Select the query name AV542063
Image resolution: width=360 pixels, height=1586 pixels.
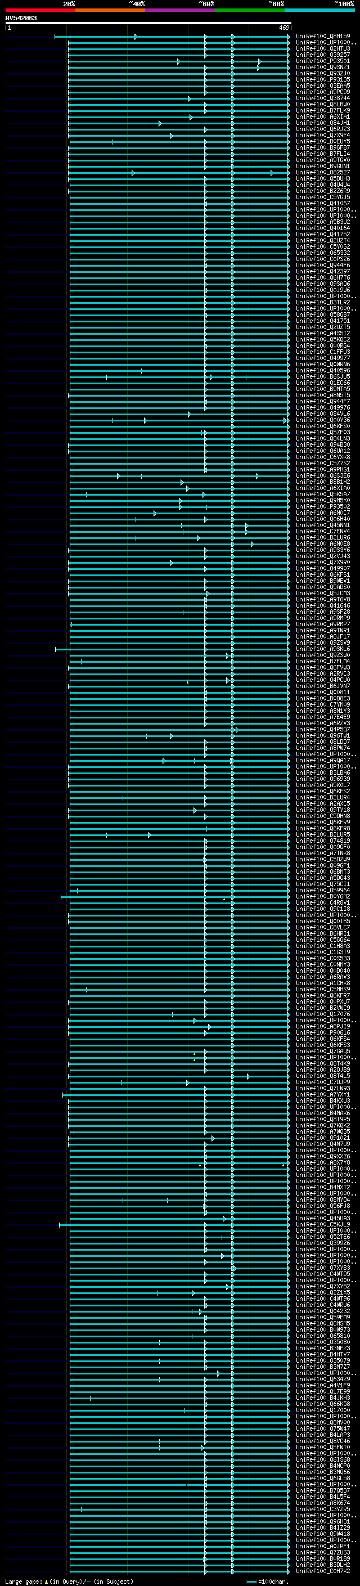(x=21, y=18)
